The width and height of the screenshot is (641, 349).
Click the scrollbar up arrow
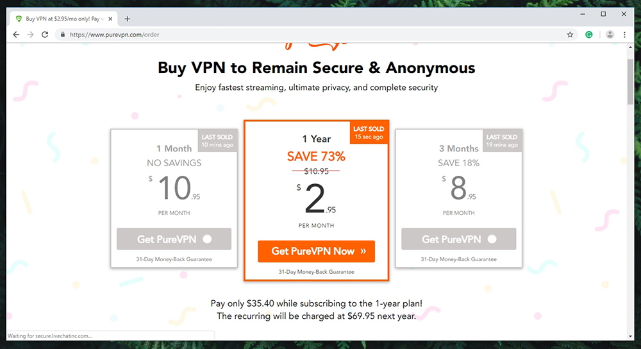tap(630, 47)
